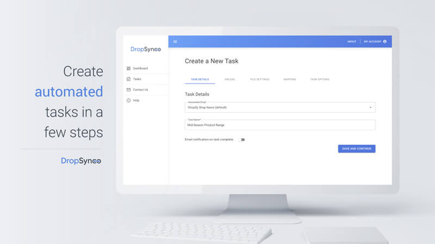Switch to the File Settings tab
The image size is (435, 244).
[x=260, y=79]
